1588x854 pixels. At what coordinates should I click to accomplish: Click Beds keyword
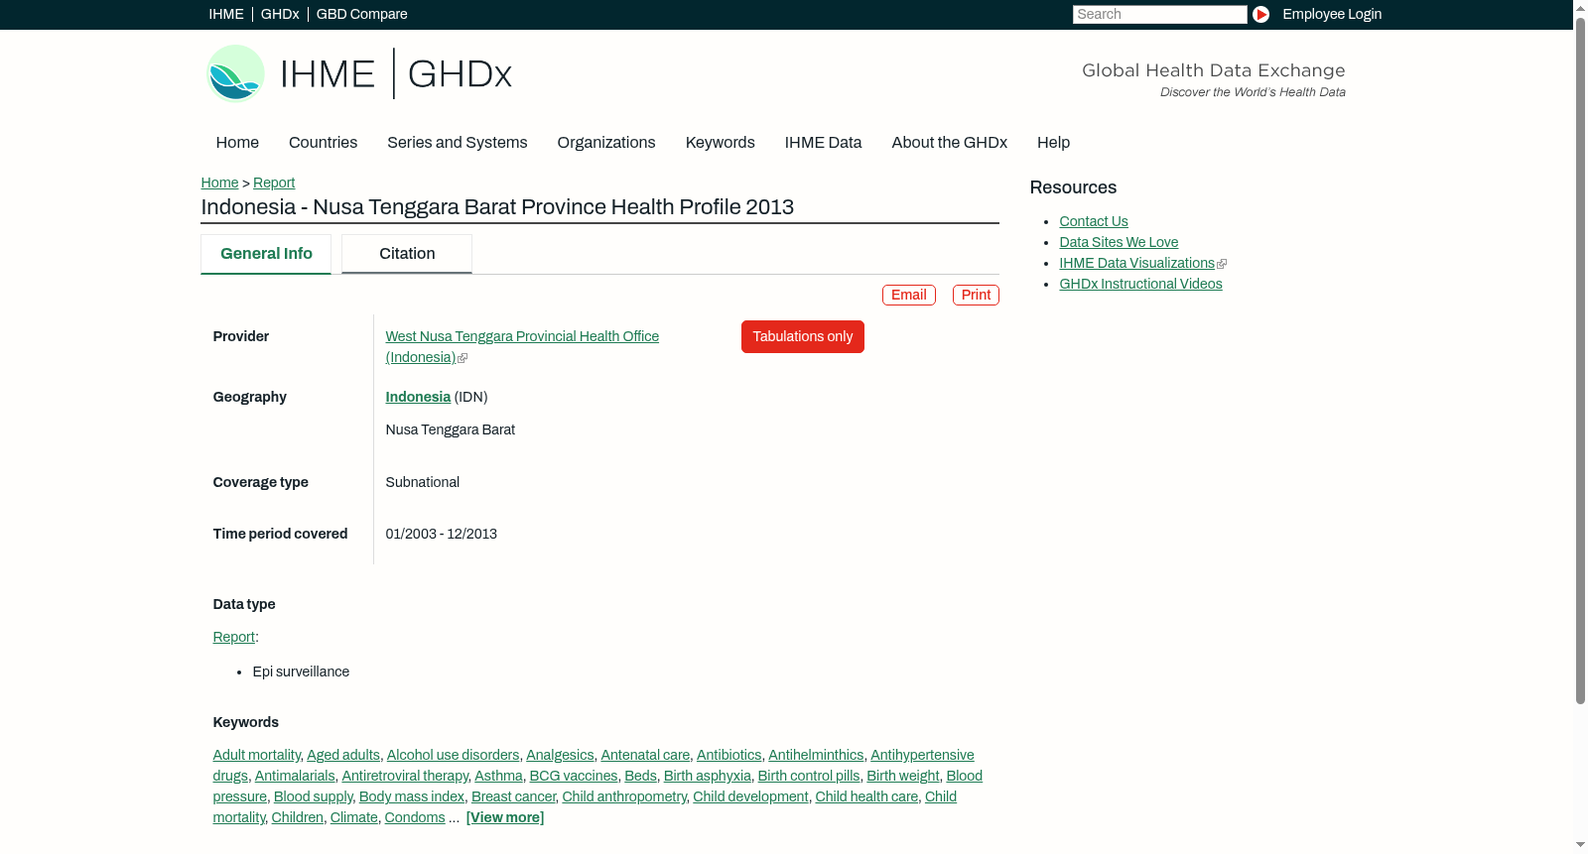click(x=640, y=776)
